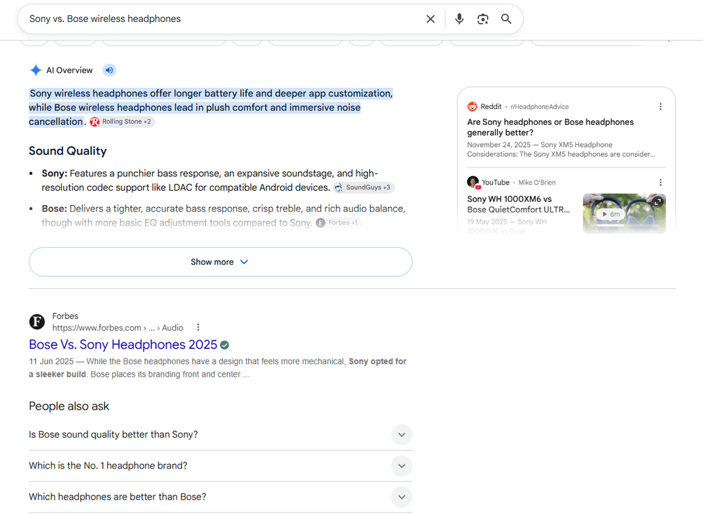
Task: Open Bose Vs. Sony Headphones 2025 link
Action: pos(123,344)
